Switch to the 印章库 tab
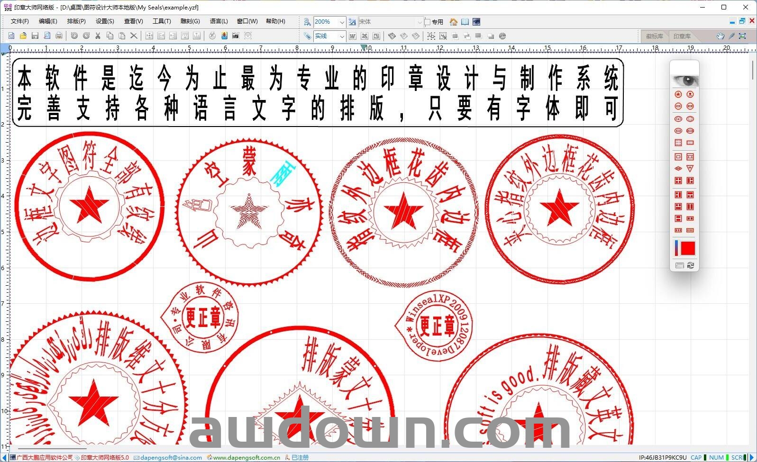The height and width of the screenshot is (462, 757). [x=682, y=36]
